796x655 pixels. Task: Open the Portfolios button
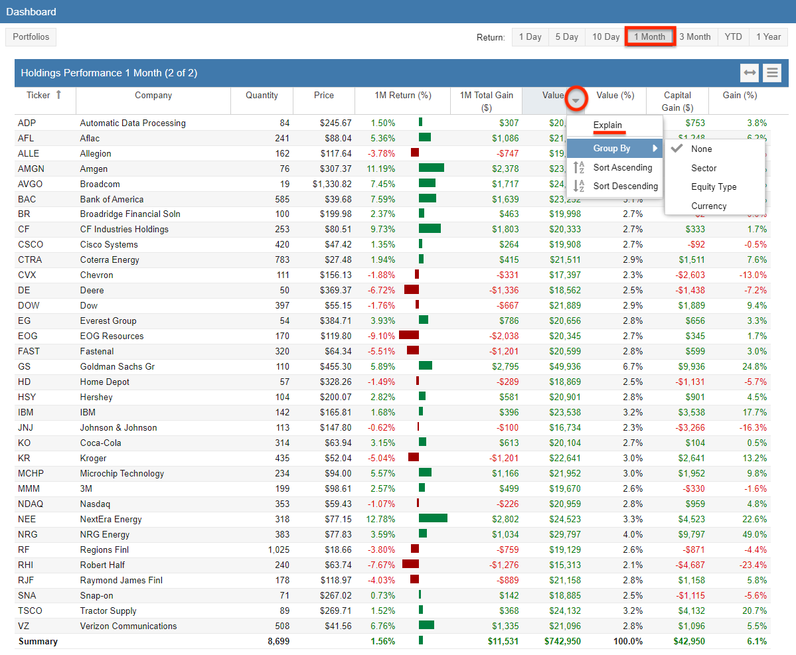(31, 37)
